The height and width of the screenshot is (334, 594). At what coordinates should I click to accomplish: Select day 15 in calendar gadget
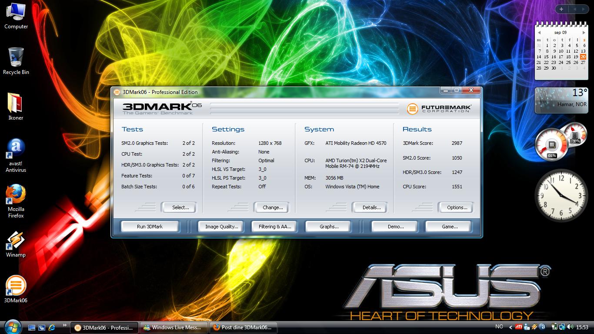click(x=546, y=57)
